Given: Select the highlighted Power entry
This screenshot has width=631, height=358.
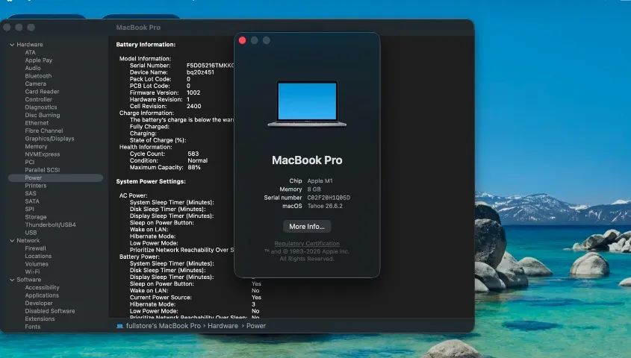Looking at the screenshot, I should pyautogui.click(x=55, y=178).
